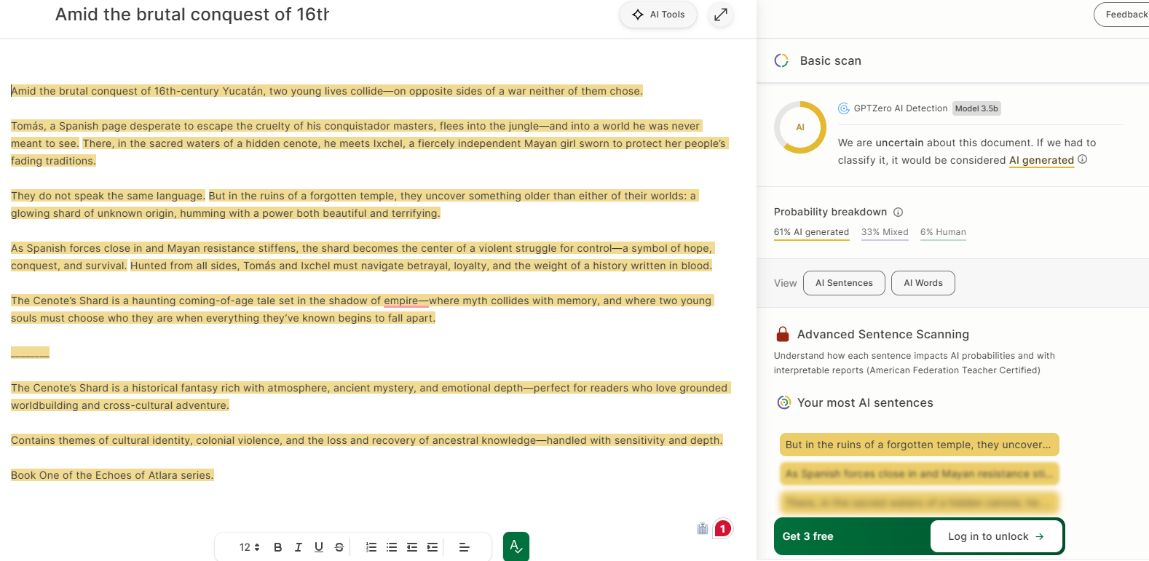
Task: Click Log in to unlock button
Action: [x=995, y=536]
